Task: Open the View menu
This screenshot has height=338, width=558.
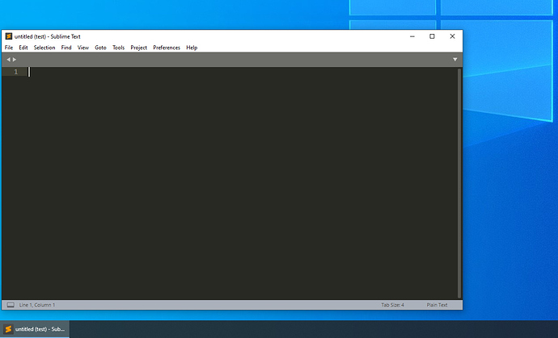Action: 83,48
